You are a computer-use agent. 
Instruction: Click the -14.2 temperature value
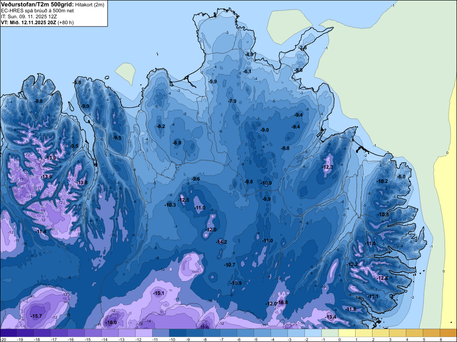coord(221,242)
